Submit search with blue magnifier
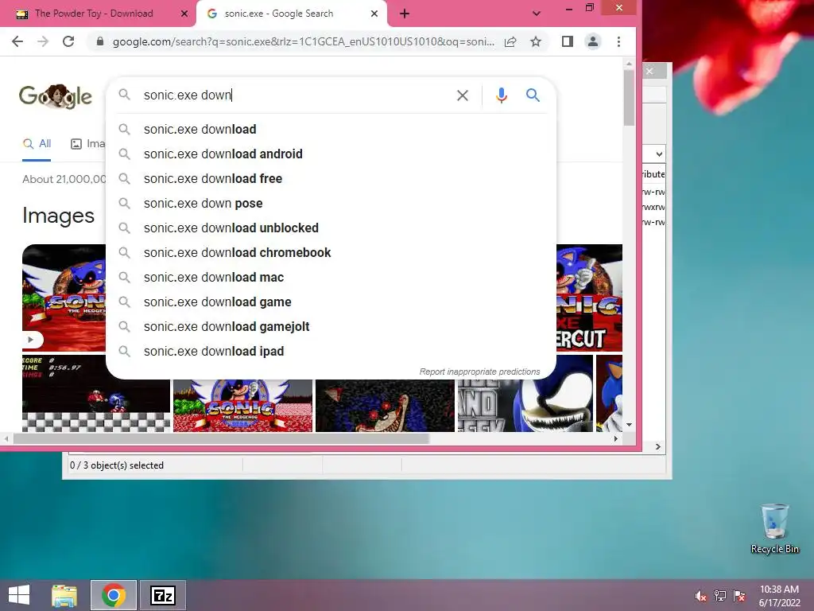 point(533,95)
